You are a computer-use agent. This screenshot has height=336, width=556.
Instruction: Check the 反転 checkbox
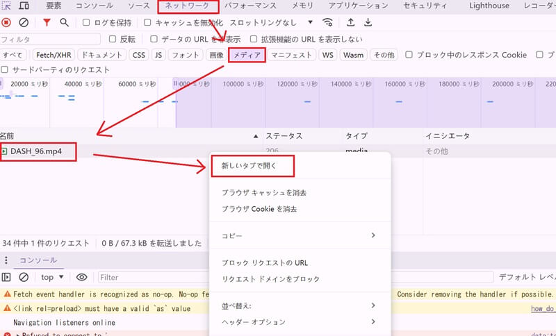113,39
